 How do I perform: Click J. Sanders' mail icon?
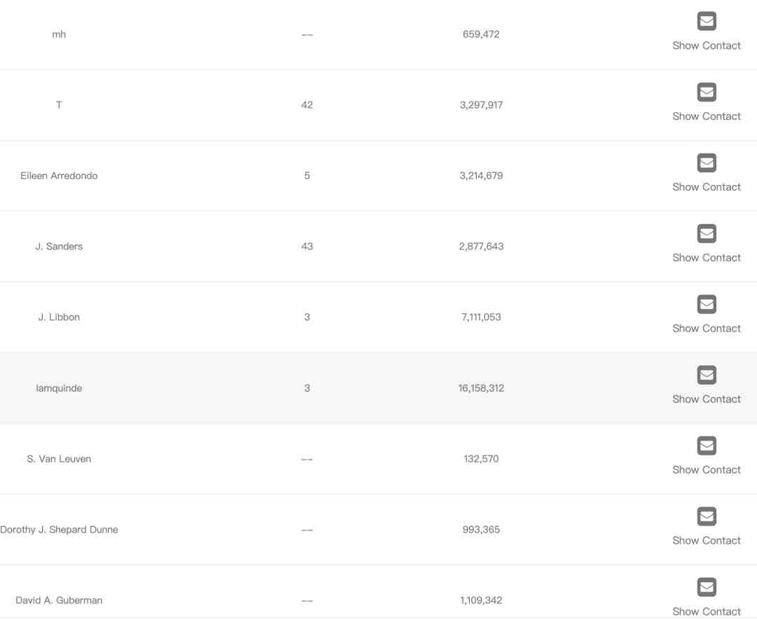point(707,234)
